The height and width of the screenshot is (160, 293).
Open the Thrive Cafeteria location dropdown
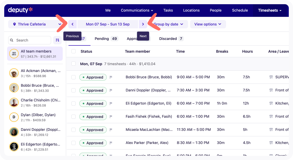pyautogui.click(x=37, y=24)
